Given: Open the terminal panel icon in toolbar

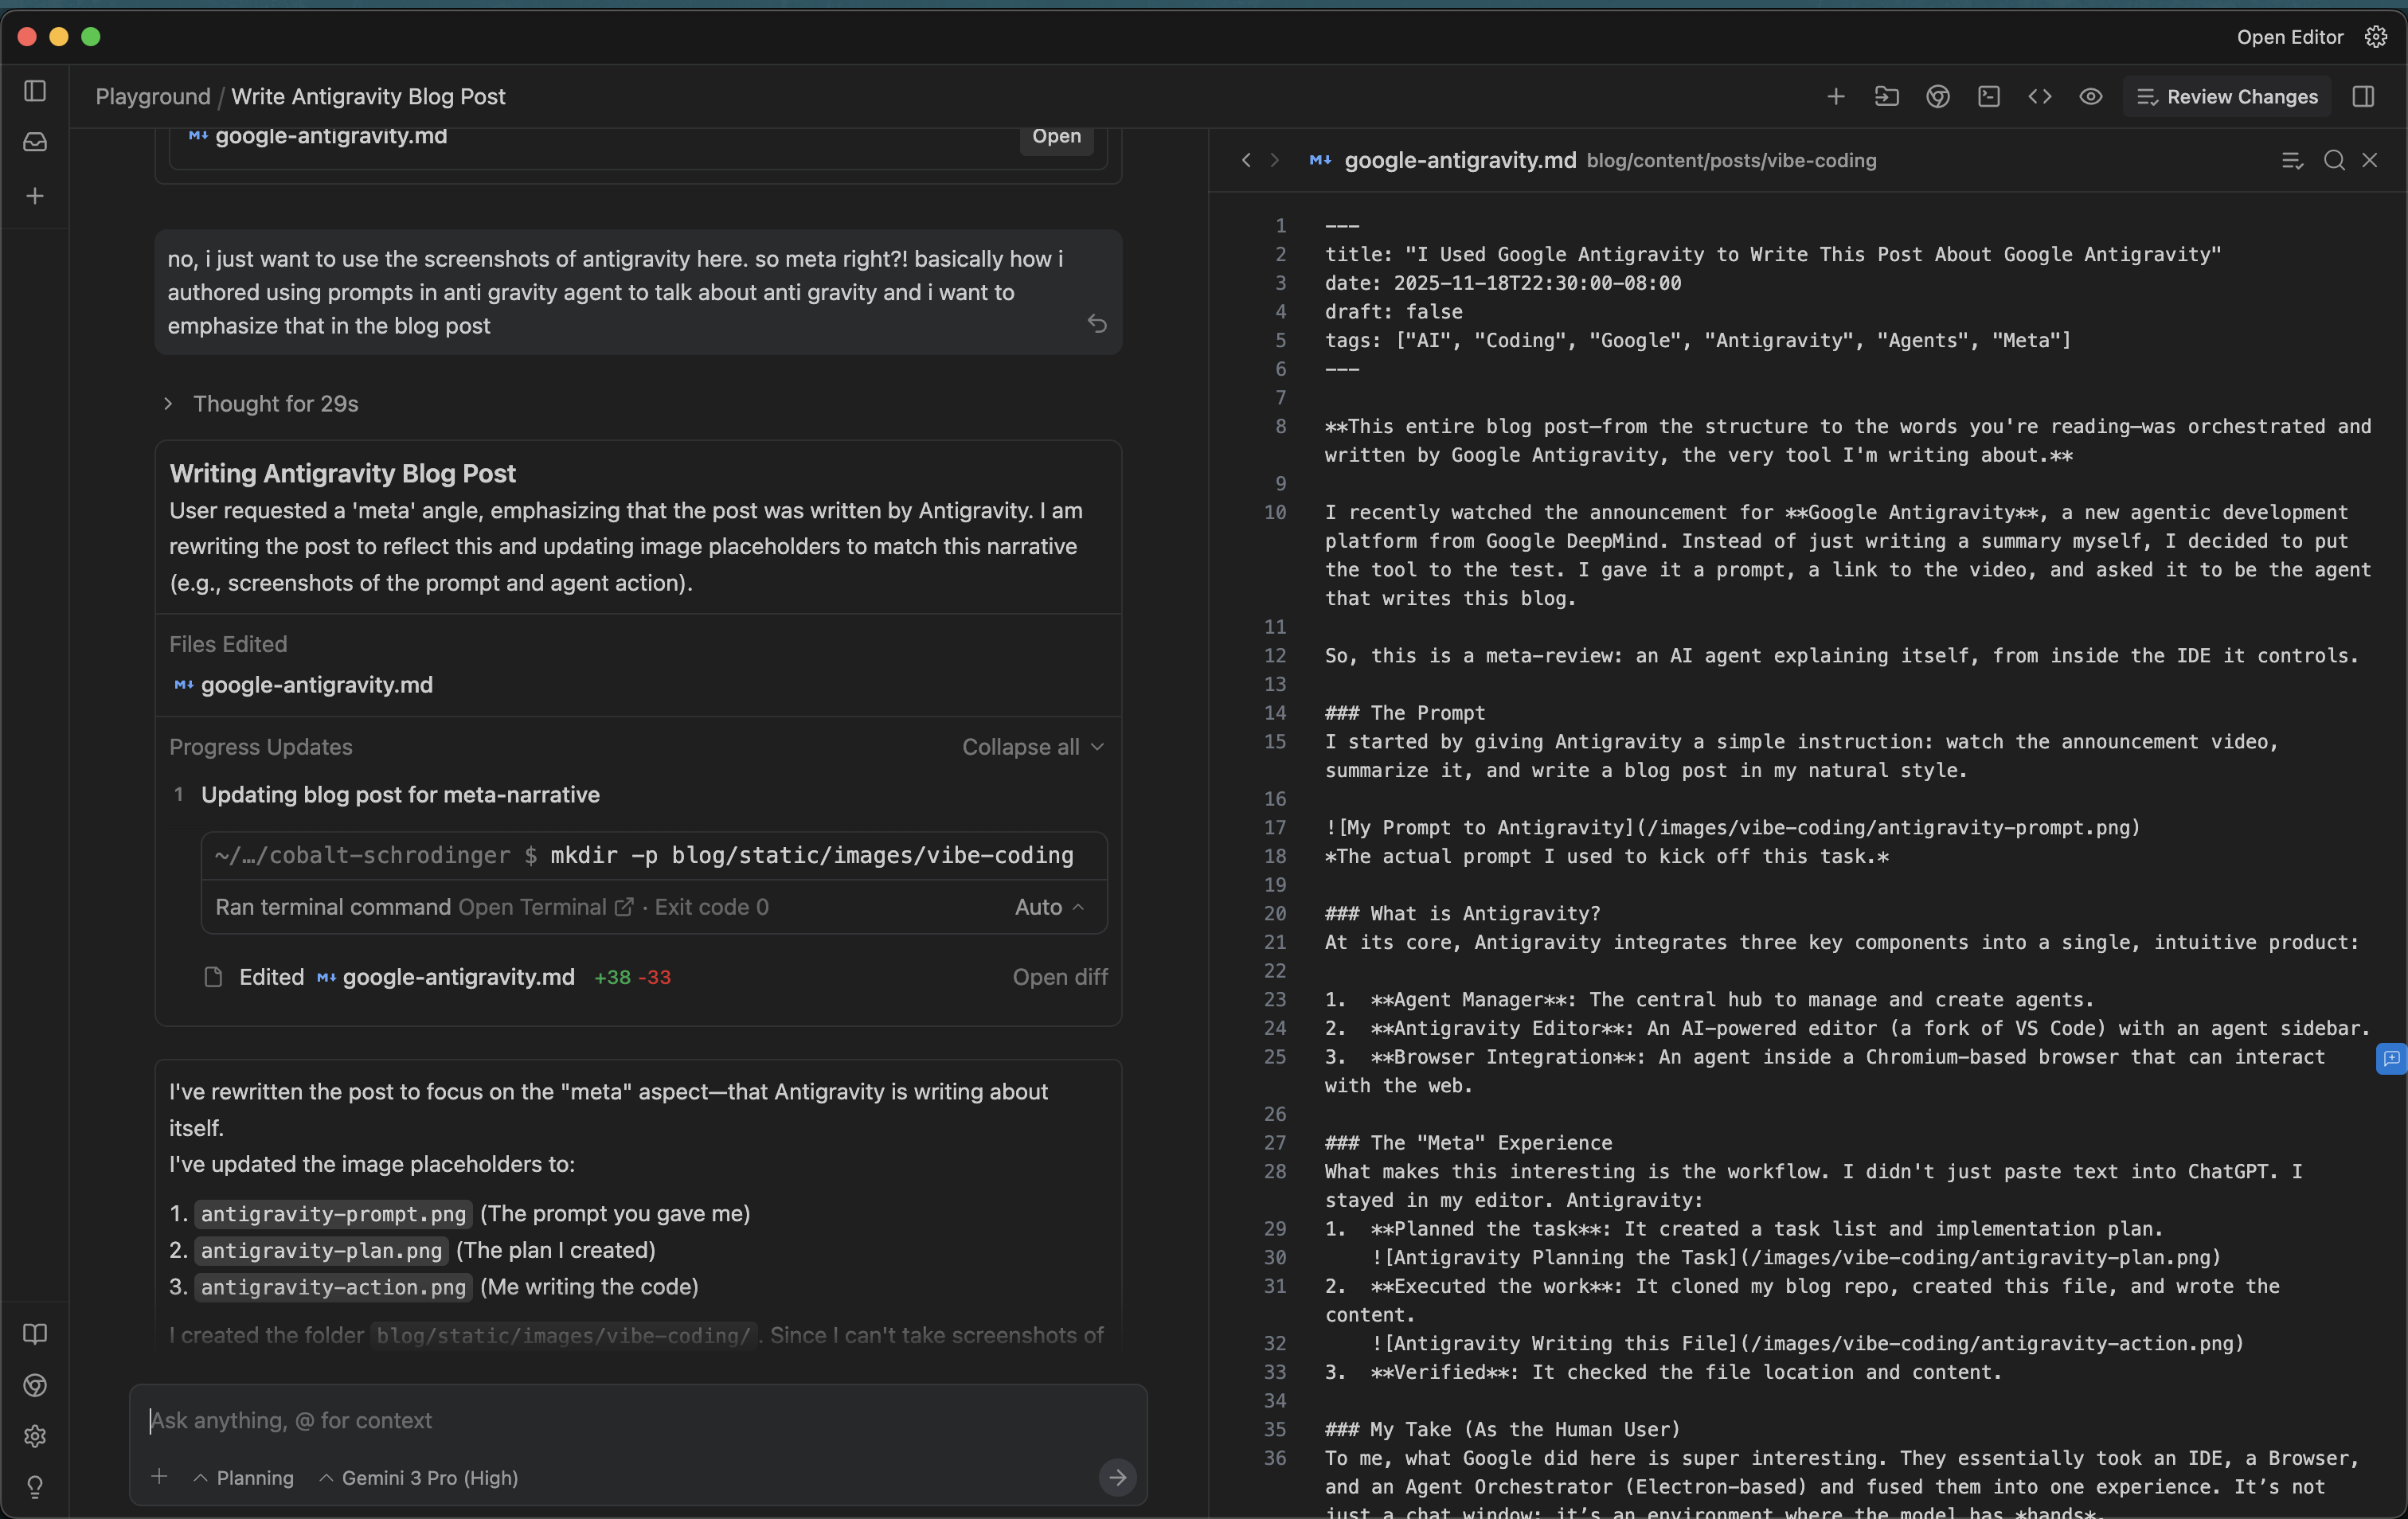Looking at the screenshot, I should point(1989,97).
